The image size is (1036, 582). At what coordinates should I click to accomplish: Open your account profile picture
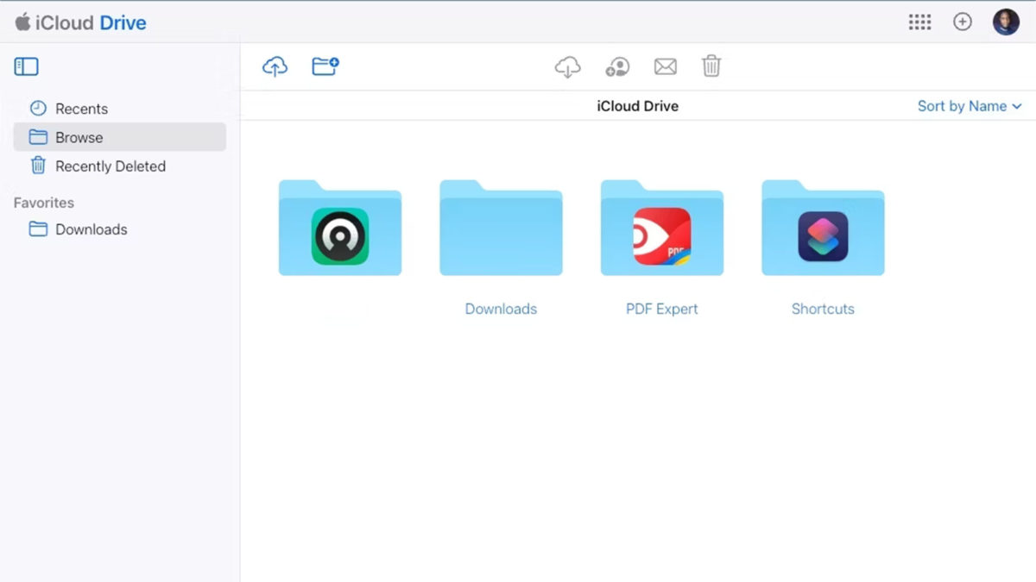pyautogui.click(x=1005, y=22)
